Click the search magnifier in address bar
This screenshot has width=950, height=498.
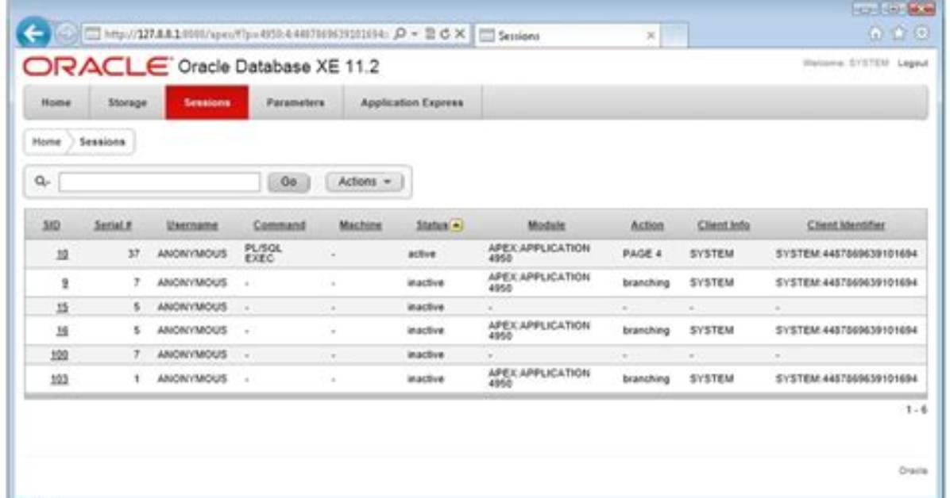400,34
